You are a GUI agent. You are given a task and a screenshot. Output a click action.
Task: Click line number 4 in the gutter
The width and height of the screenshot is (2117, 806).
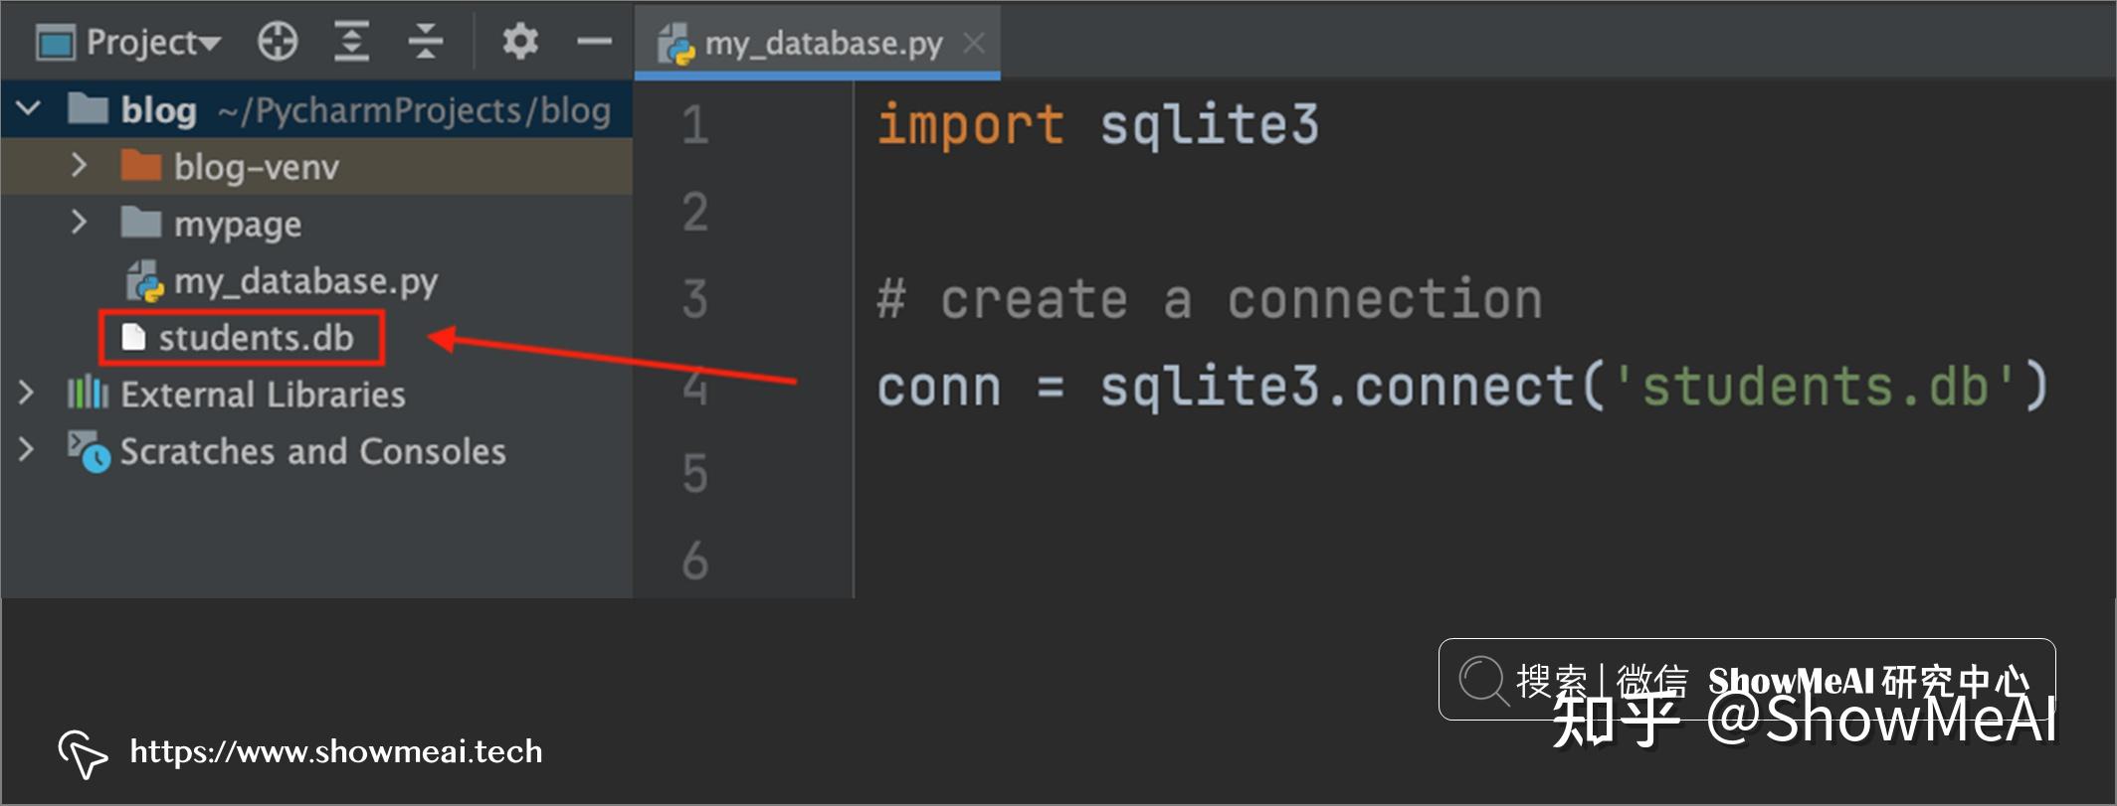pyautogui.click(x=695, y=387)
